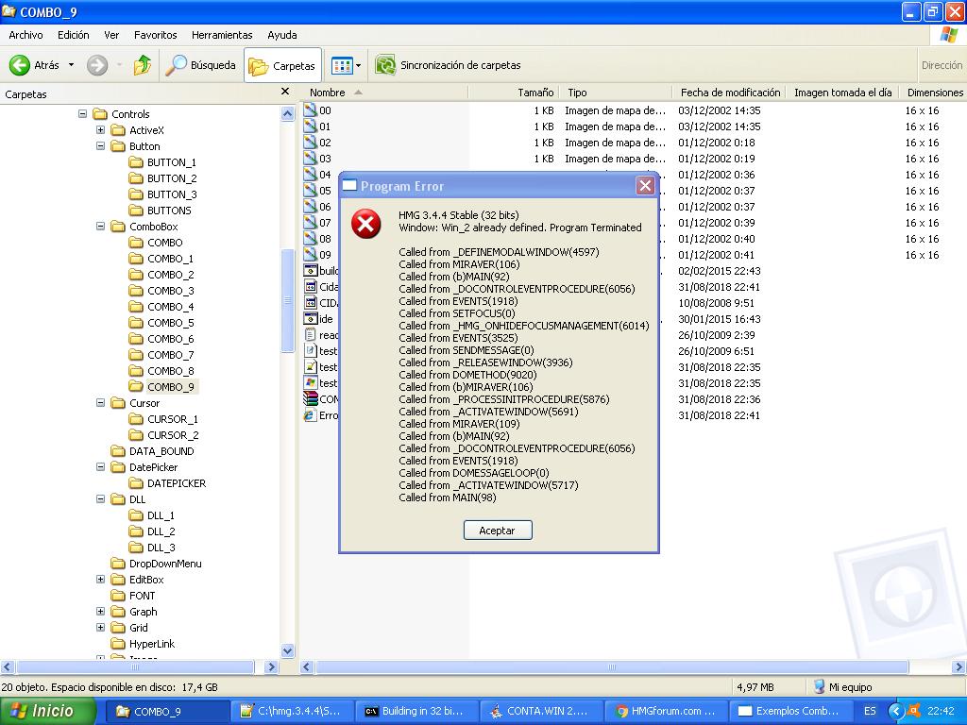Open the Archivo menu
Image resolution: width=967 pixels, height=725 pixels.
click(x=25, y=35)
